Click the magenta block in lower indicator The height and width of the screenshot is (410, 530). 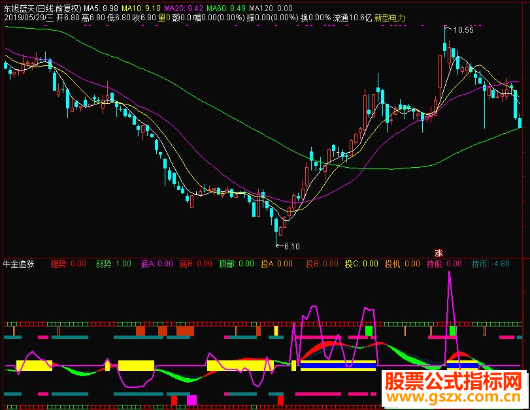pyautogui.click(x=191, y=400)
